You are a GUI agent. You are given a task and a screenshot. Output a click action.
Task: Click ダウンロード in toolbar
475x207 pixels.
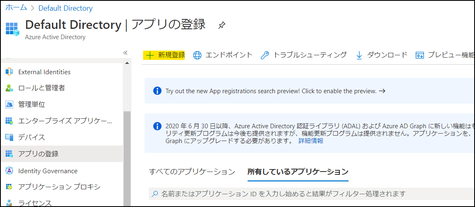(381, 55)
